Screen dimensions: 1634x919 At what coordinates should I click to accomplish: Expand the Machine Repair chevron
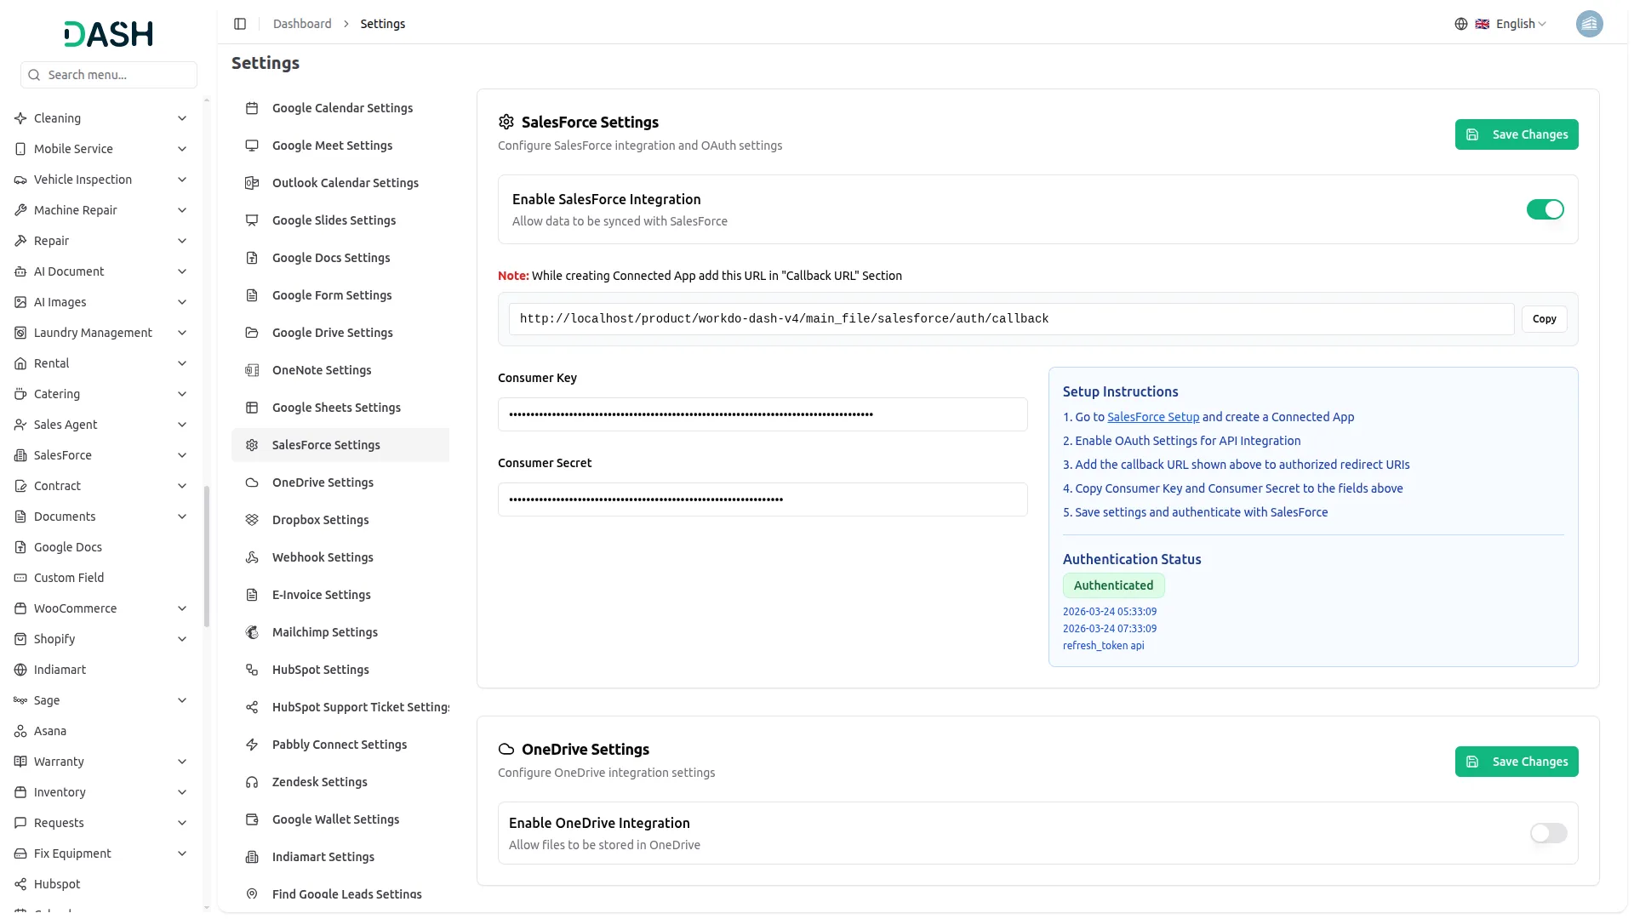tap(182, 210)
